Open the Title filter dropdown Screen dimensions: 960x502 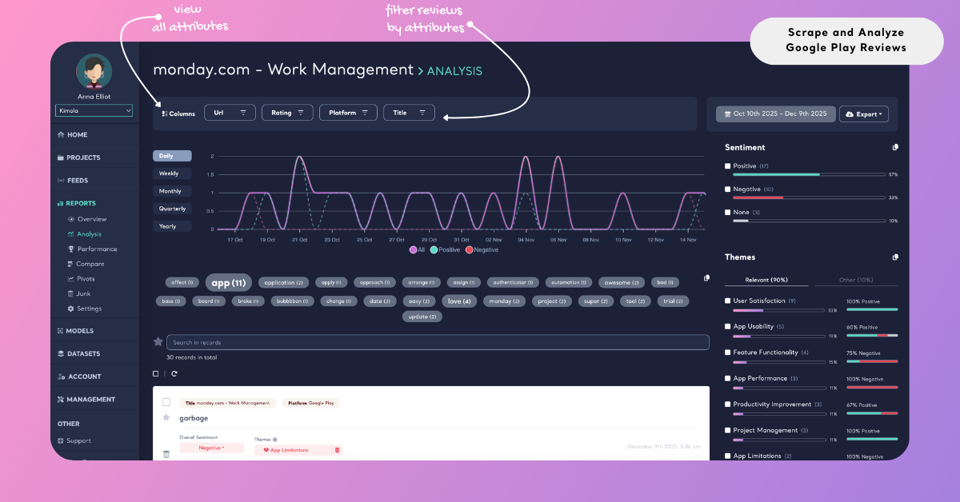(409, 113)
